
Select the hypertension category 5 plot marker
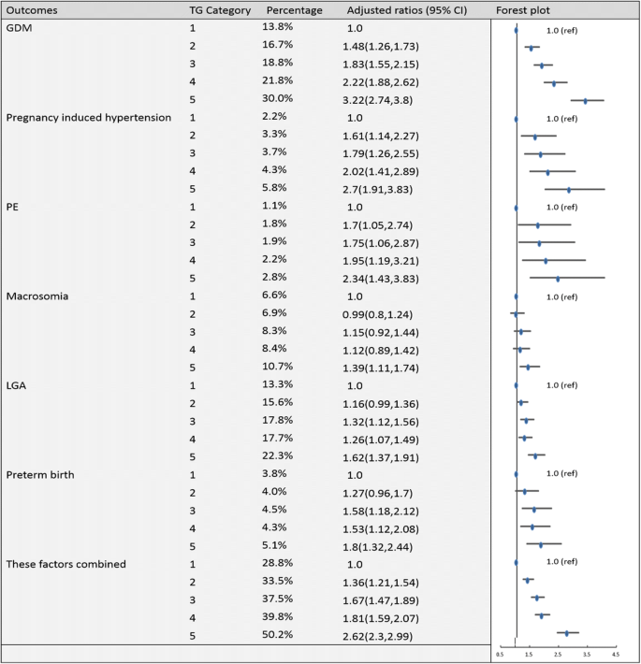[x=569, y=190]
